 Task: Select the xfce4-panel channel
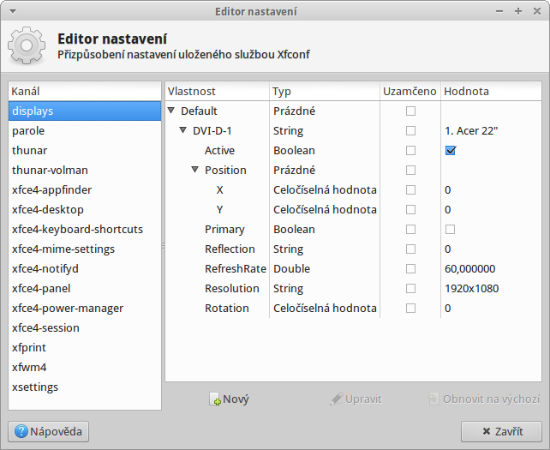tap(85, 288)
